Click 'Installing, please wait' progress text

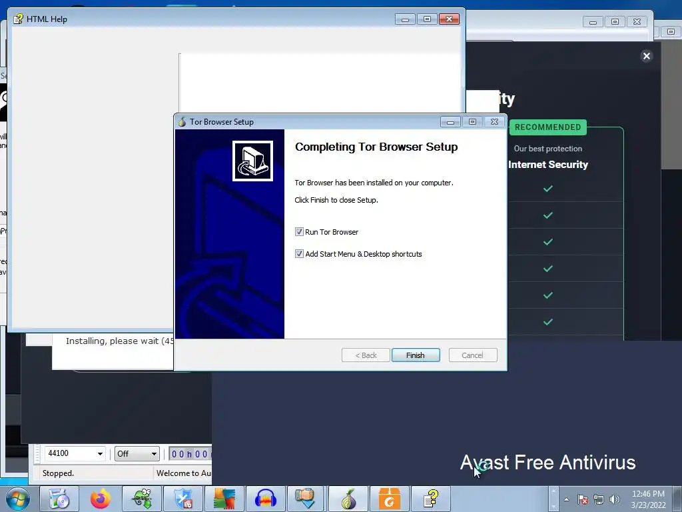coord(120,341)
